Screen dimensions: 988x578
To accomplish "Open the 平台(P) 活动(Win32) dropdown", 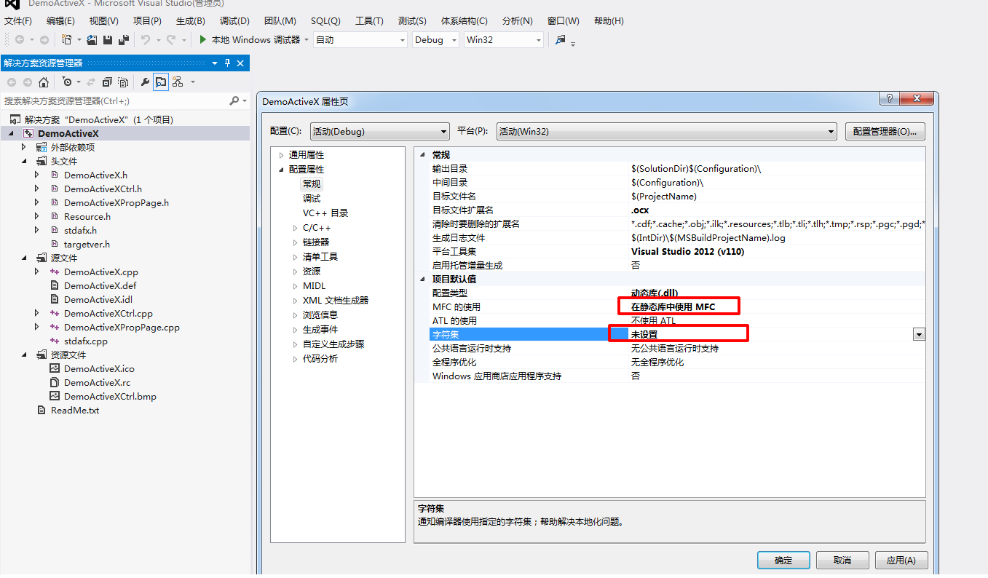I will pyautogui.click(x=667, y=132).
